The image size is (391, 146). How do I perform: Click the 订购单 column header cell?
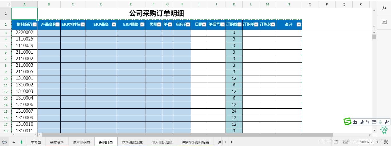pos(251,25)
